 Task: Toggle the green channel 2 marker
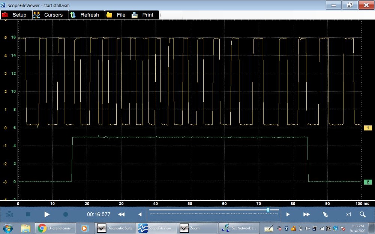pos(368,182)
